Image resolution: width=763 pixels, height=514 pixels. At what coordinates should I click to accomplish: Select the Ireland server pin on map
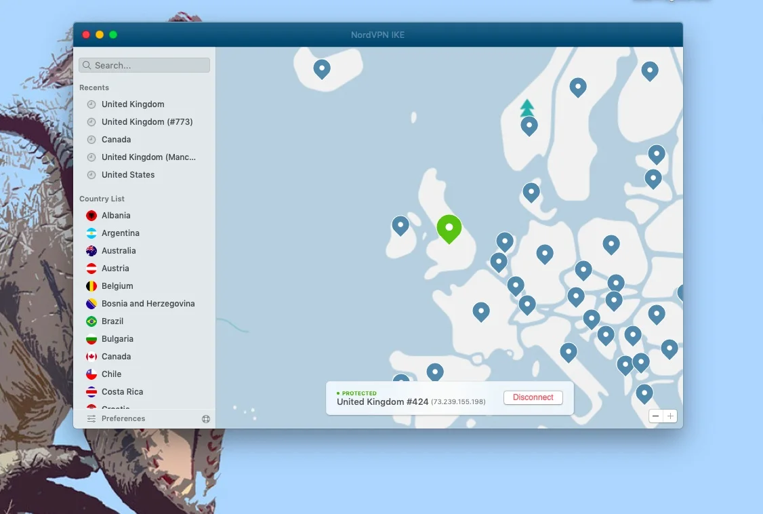(x=400, y=226)
